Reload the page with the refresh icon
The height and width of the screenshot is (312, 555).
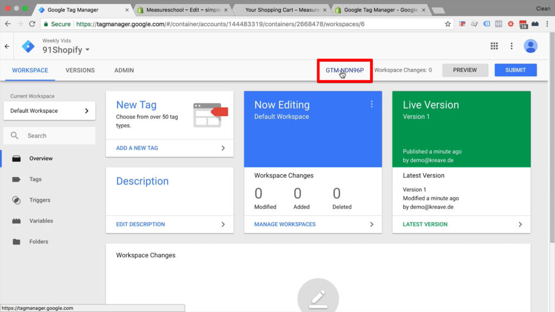coord(32,24)
